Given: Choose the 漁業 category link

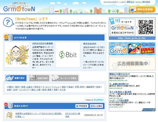Looking at the screenshot, I should tap(56, 90).
